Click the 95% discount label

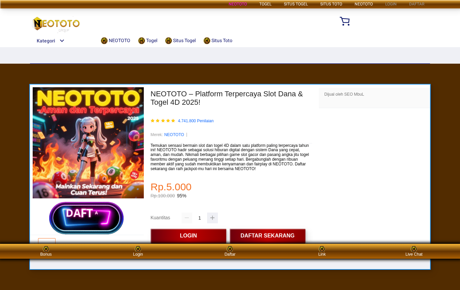coord(182,196)
